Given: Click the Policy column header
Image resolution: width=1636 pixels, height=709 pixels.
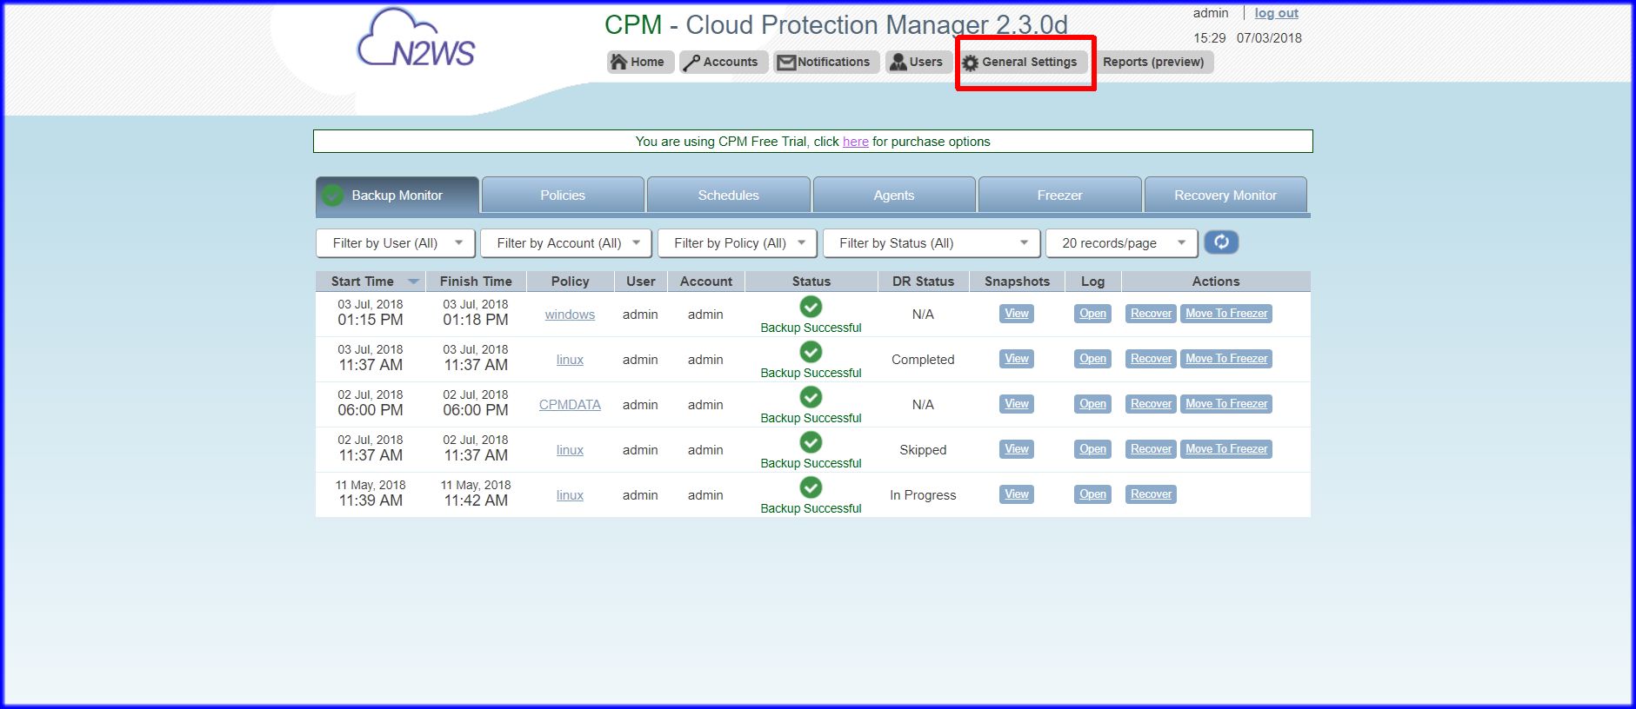Looking at the screenshot, I should (570, 282).
